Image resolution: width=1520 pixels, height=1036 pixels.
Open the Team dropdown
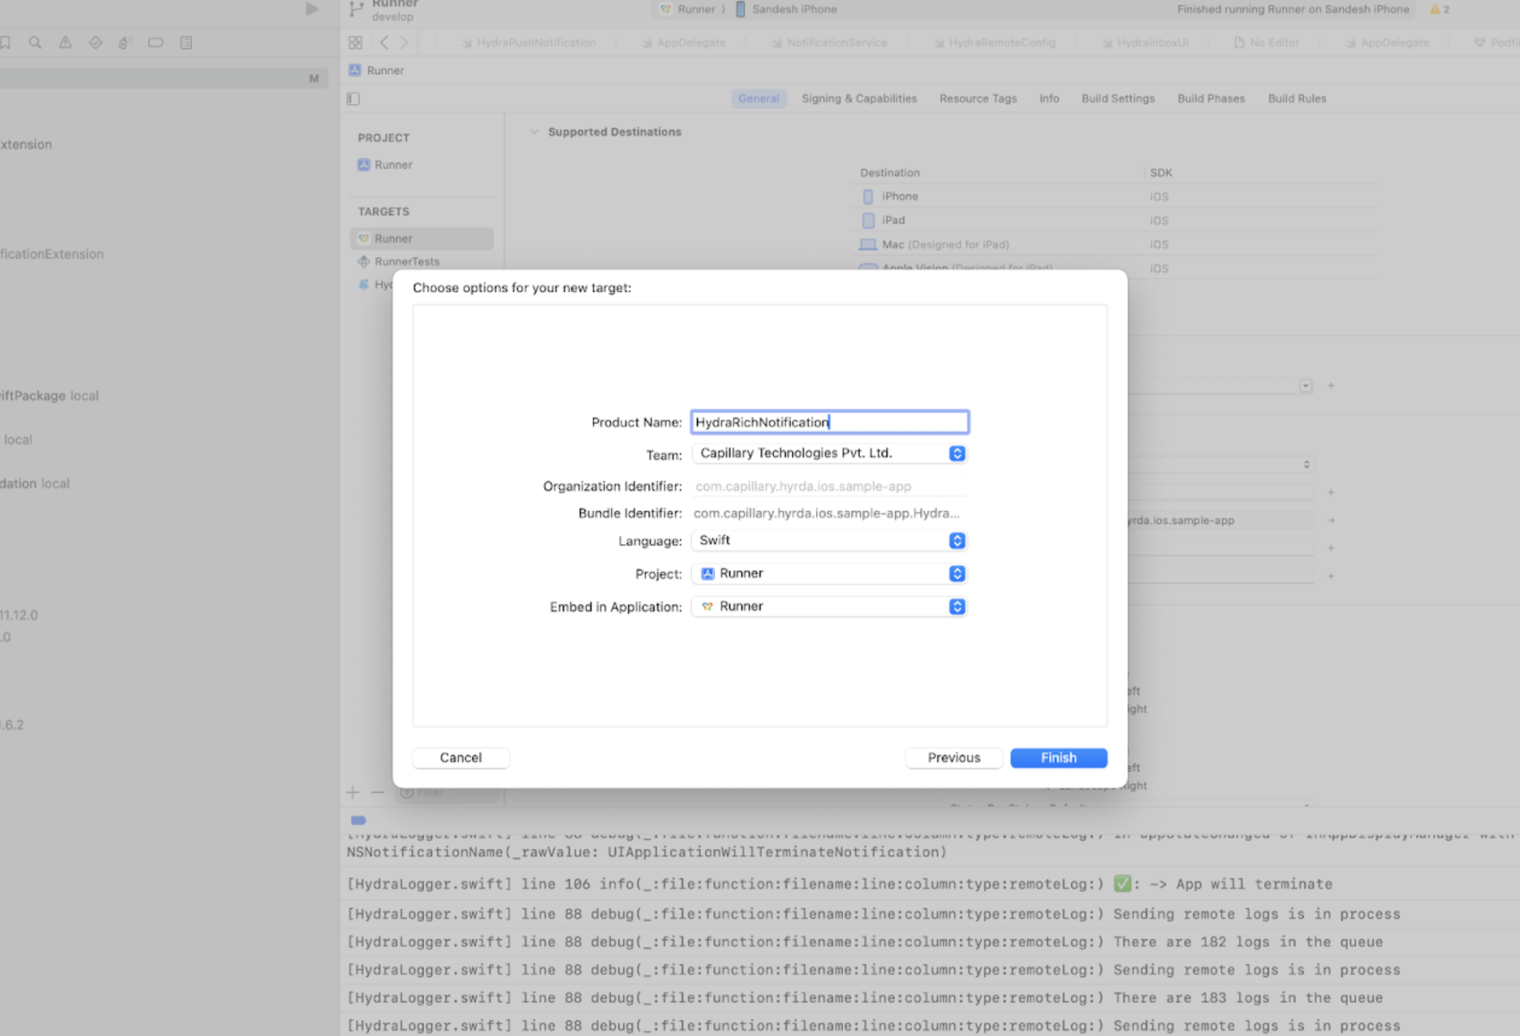pyautogui.click(x=830, y=454)
